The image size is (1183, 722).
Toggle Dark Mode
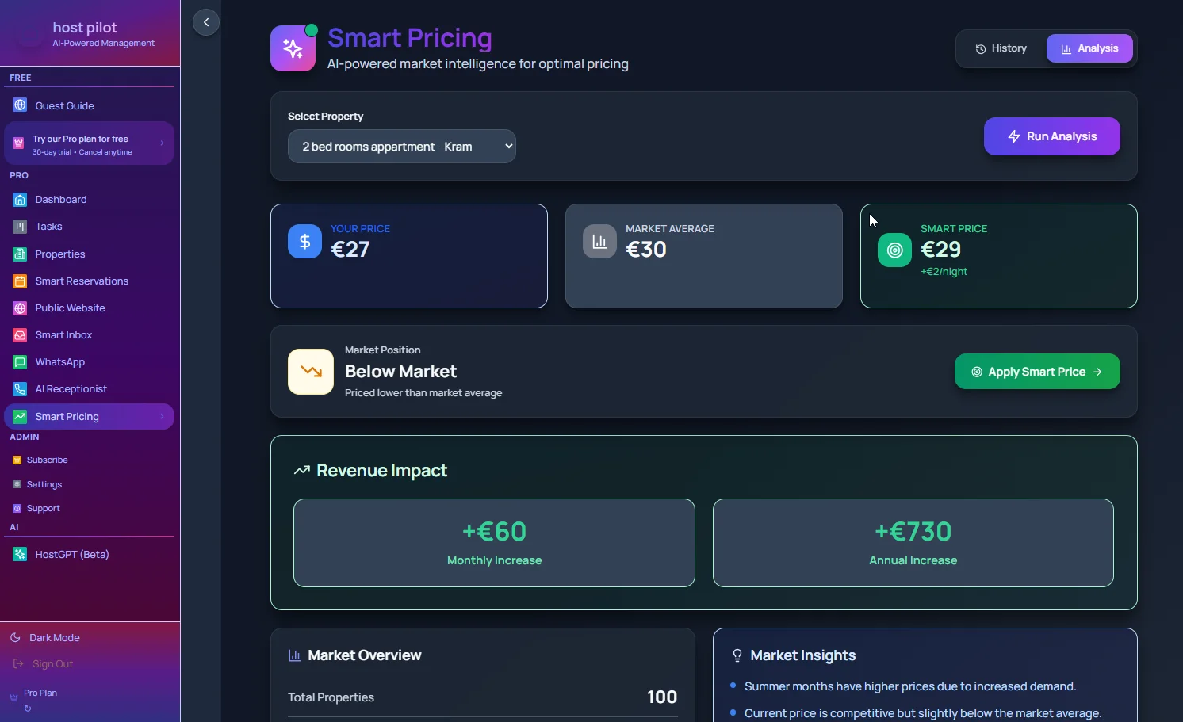(x=53, y=637)
